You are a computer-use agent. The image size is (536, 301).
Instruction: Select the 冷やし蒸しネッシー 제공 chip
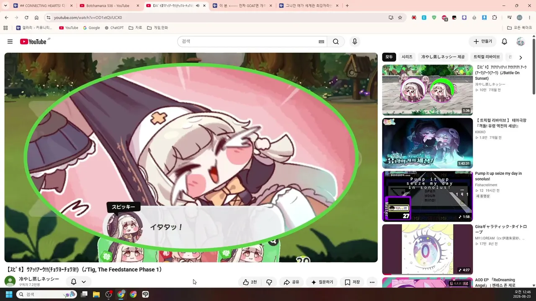(443, 57)
